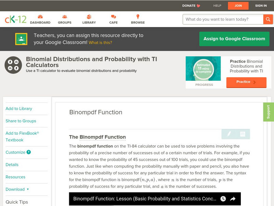The height and width of the screenshot is (206, 274).
Task: Click the GROUPS label
Action: 65,23
